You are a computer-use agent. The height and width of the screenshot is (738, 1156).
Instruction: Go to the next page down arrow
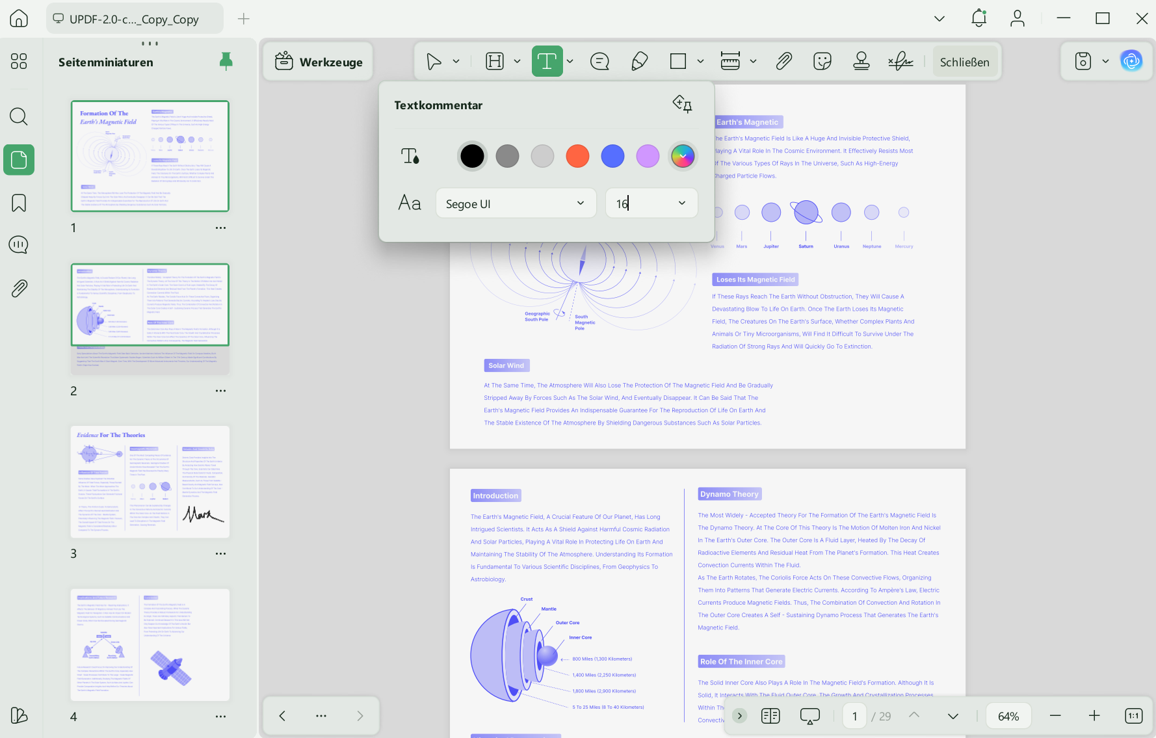pos(953,716)
